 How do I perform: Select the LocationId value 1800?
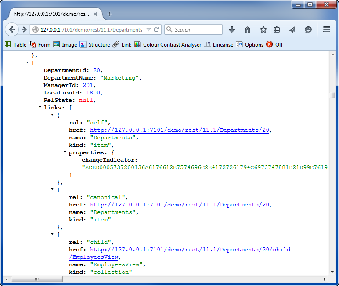click(93, 93)
